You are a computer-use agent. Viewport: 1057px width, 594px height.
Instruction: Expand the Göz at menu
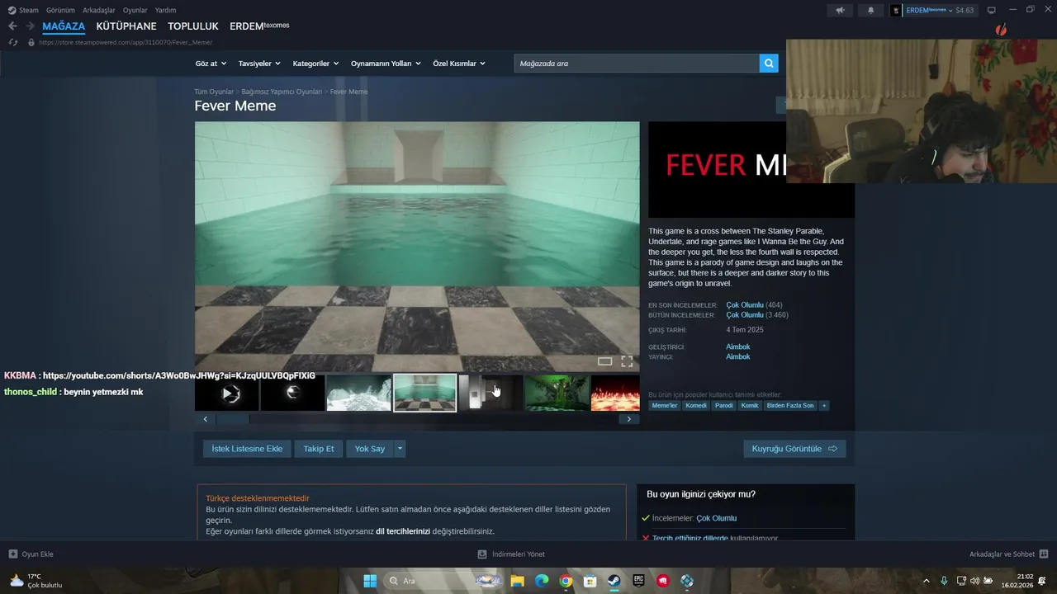(x=210, y=64)
